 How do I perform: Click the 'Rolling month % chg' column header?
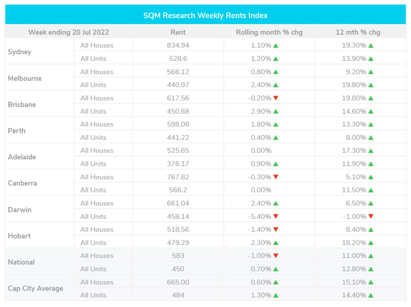click(269, 32)
